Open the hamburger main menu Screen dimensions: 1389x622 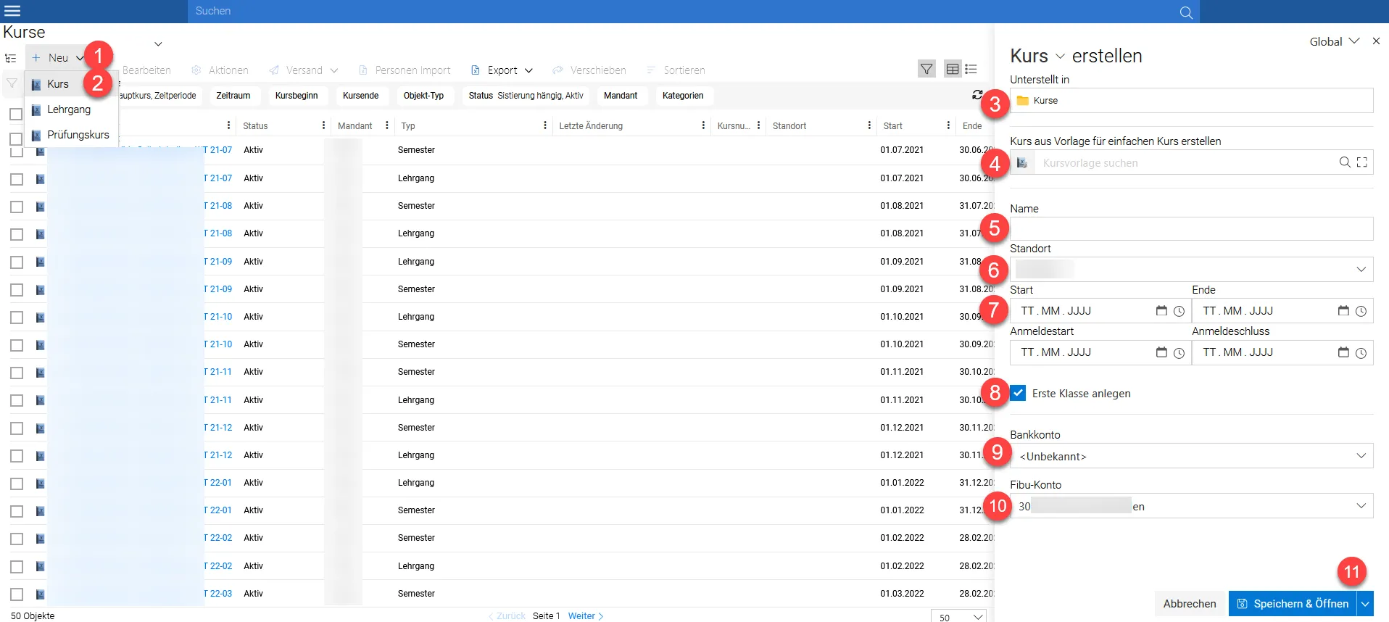point(12,11)
